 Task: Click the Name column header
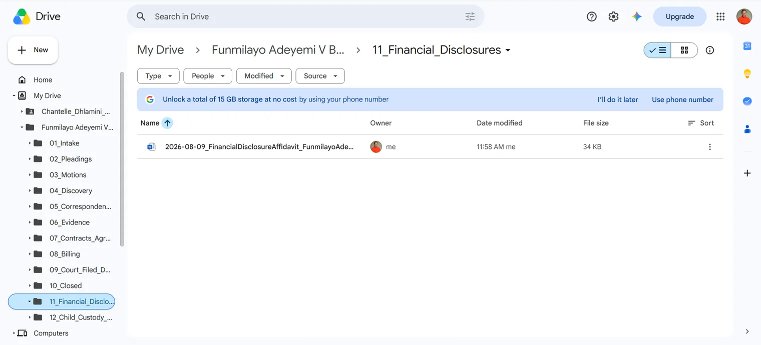click(150, 123)
